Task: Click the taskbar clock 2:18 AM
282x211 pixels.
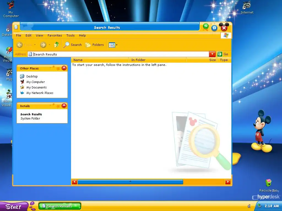Action: click(x=272, y=206)
